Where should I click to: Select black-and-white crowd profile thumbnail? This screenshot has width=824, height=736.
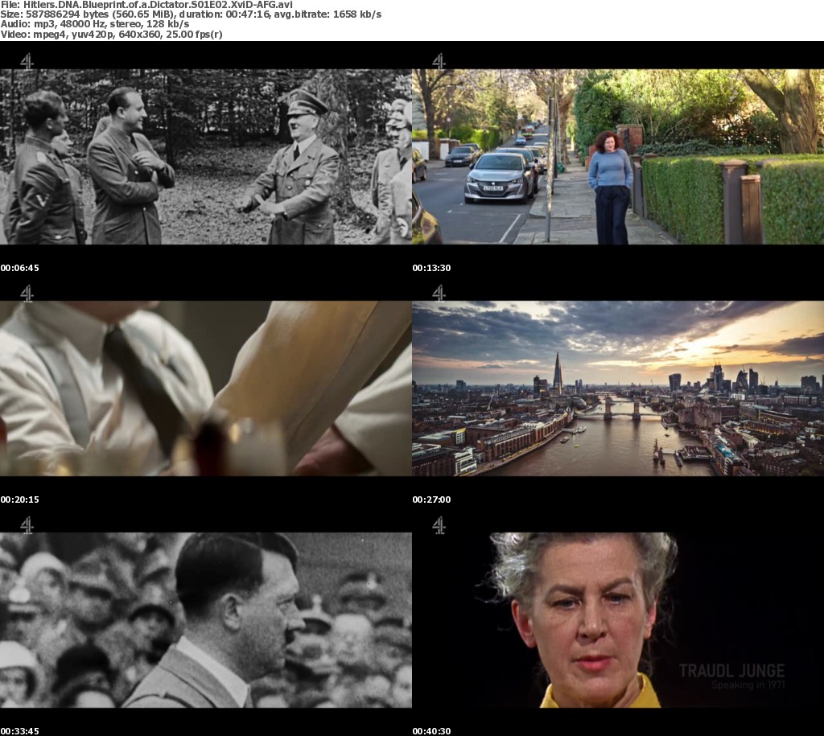(x=206, y=620)
